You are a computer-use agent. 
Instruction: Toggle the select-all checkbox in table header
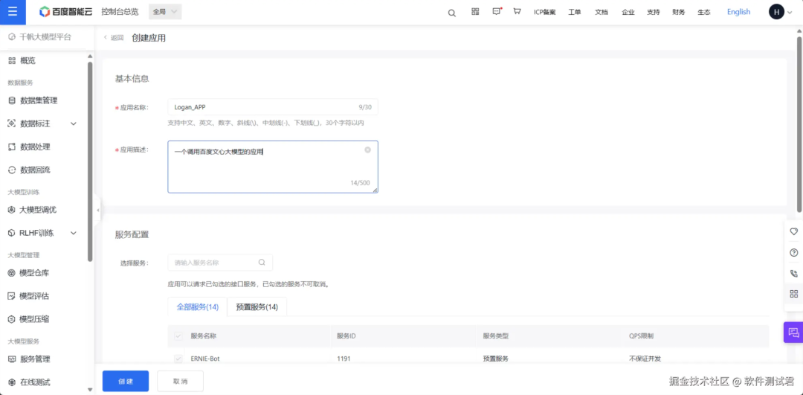click(x=178, y=336)
